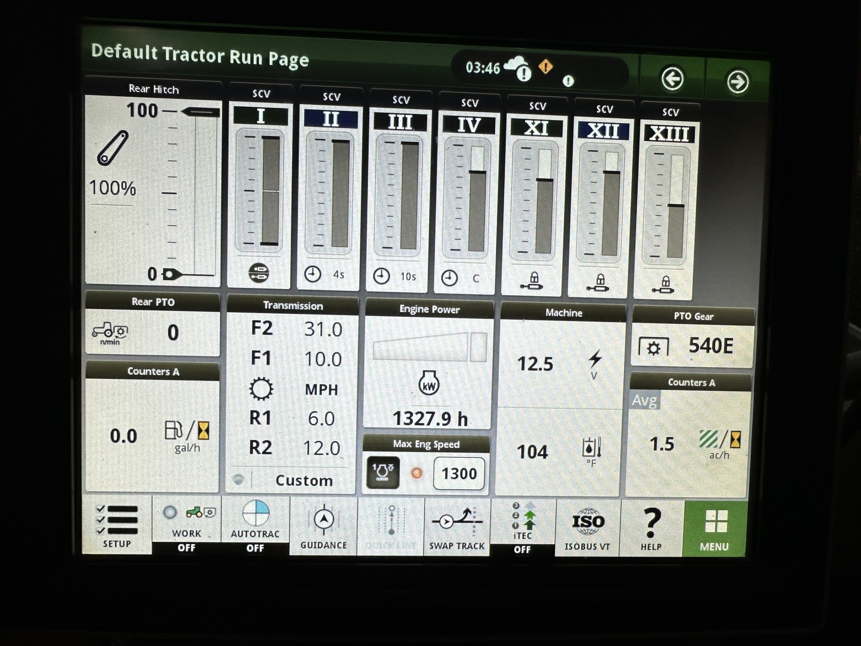Tap the SCV XIII lock cylinder icon

coord(663,285)
